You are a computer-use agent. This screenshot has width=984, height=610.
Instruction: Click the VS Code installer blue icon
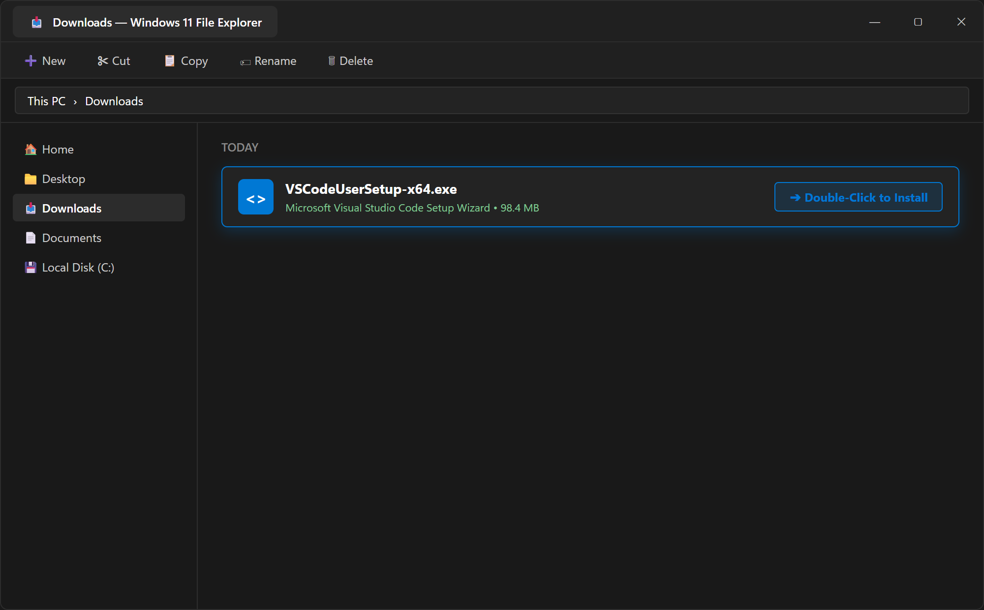[x=256, y=197]
